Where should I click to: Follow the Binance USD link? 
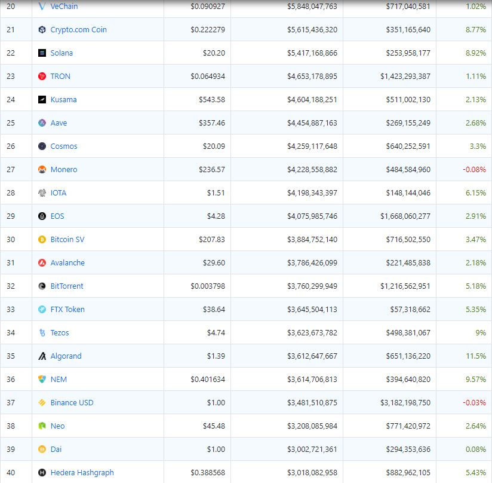pos(72,403)
